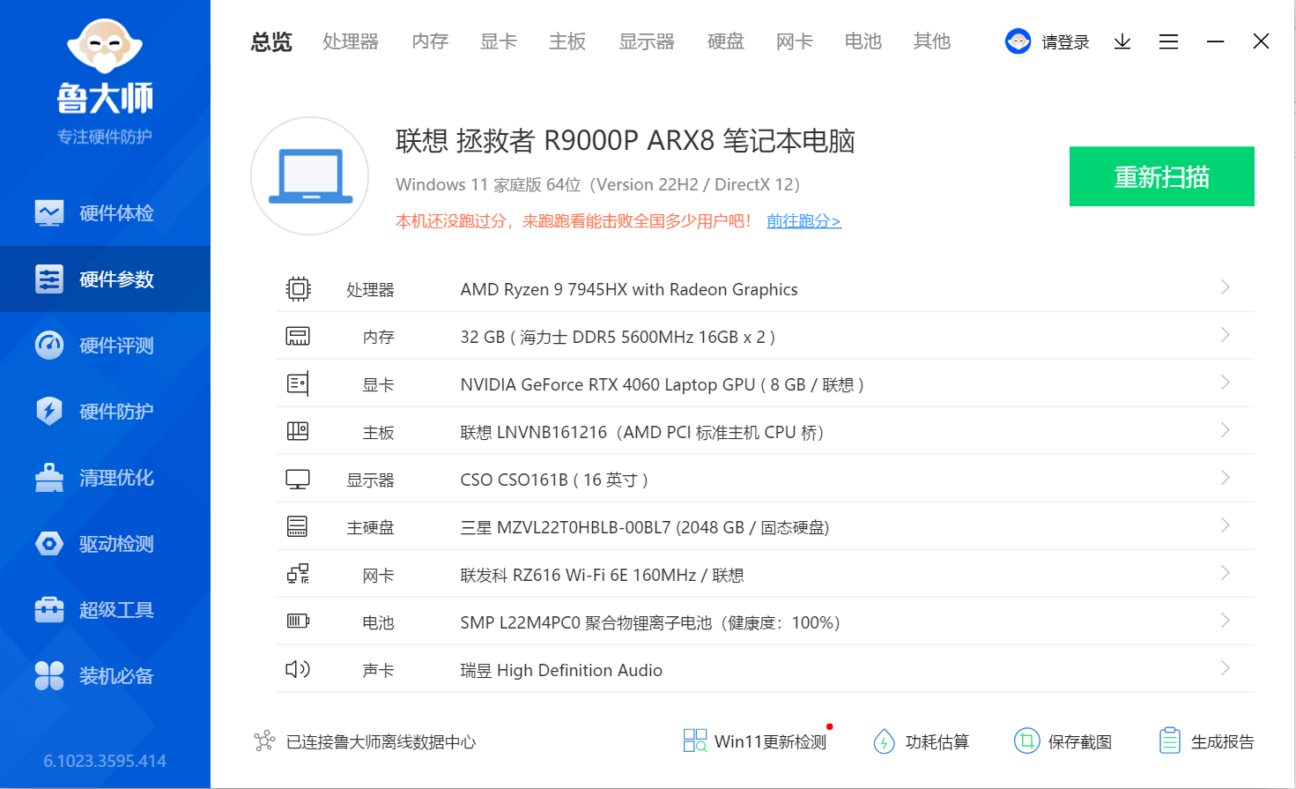Switch to the 显示器 tab
1296x789 pixels.
pos(647,41)
